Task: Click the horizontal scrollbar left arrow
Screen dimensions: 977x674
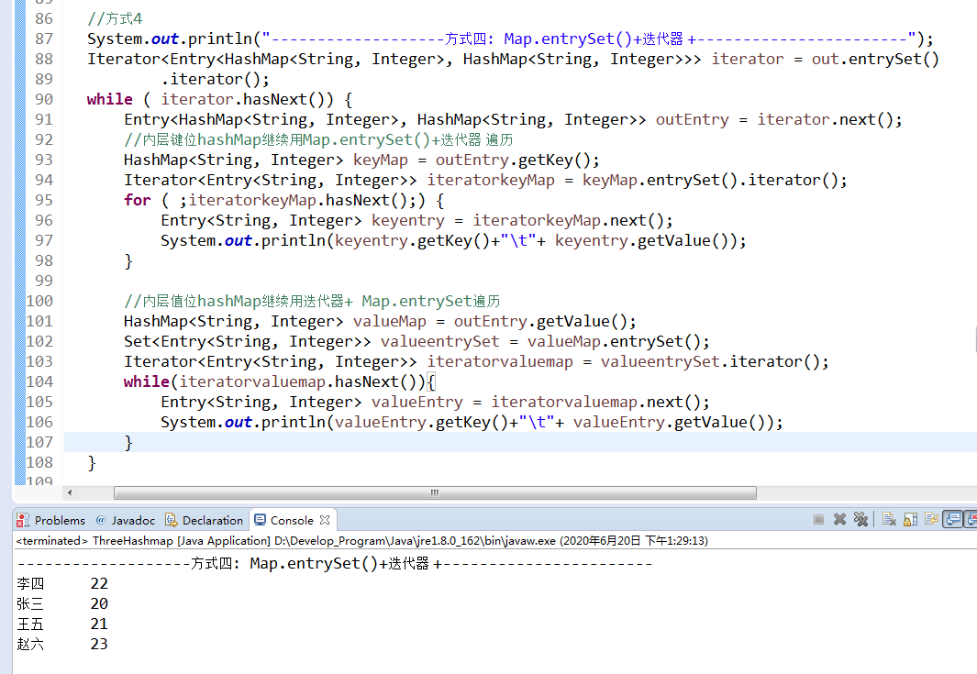Action: tap(70, 492)
